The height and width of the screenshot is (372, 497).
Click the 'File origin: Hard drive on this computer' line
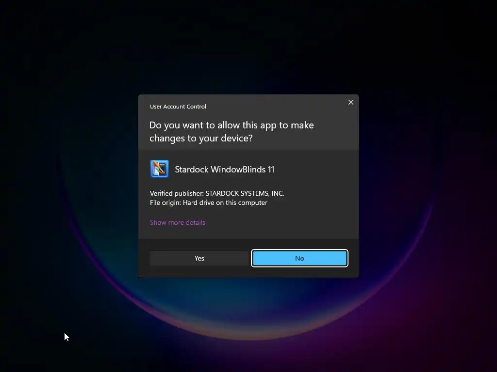[209, 202]
